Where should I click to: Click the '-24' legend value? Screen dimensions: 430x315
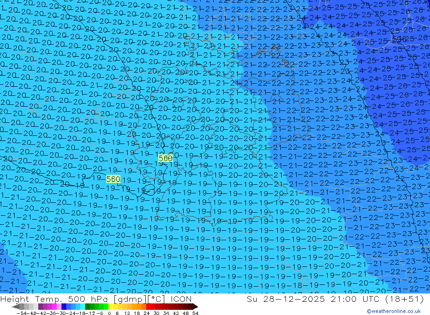point(71,313)
